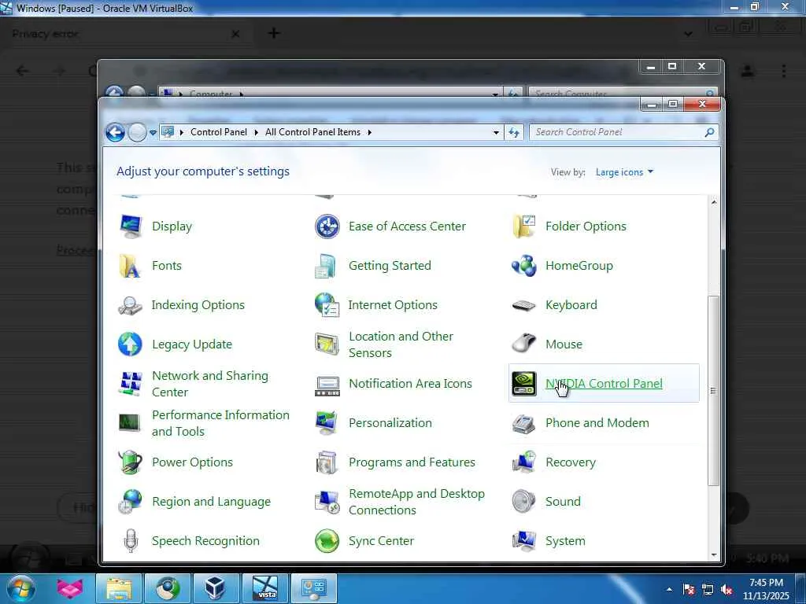Open the Internet Options icon
Screen dimensions: 806x604
tap(327, 305)
